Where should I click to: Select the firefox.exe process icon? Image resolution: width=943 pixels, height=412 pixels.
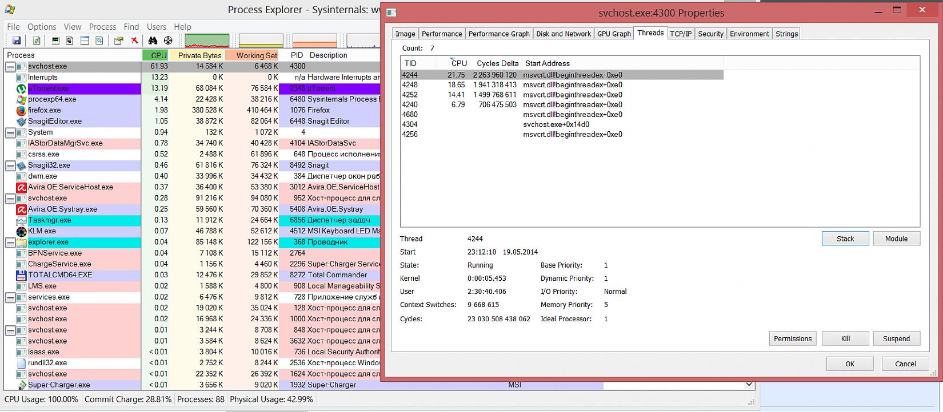(x=21, y=110)
